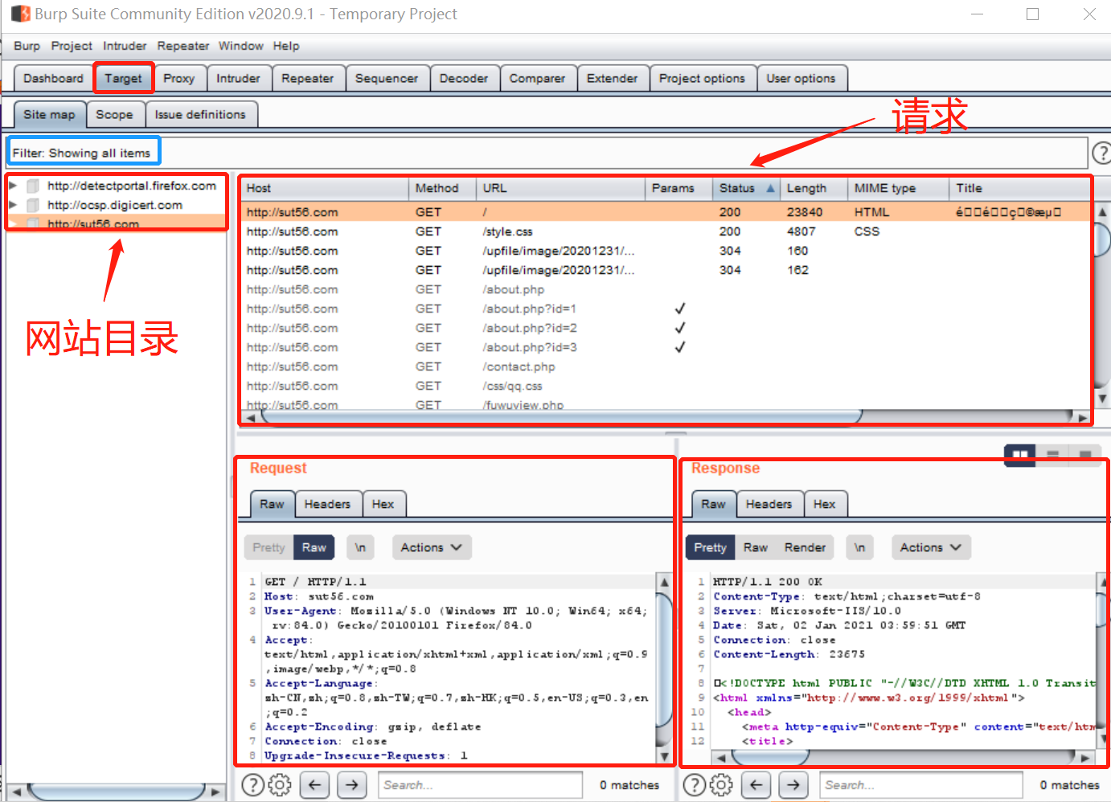Sort the table by MIME type column
1111x802 pixels.
(898, 188)
